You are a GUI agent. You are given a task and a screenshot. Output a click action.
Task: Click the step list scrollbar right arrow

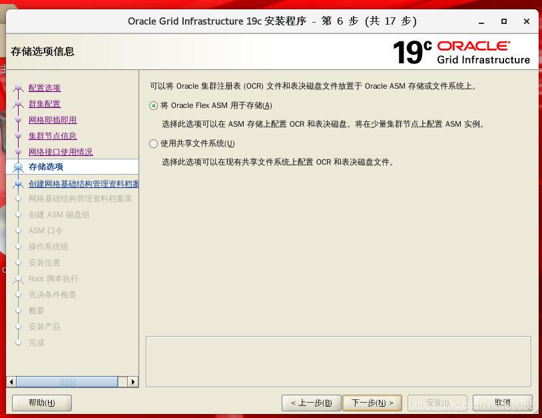coord(133,382)
